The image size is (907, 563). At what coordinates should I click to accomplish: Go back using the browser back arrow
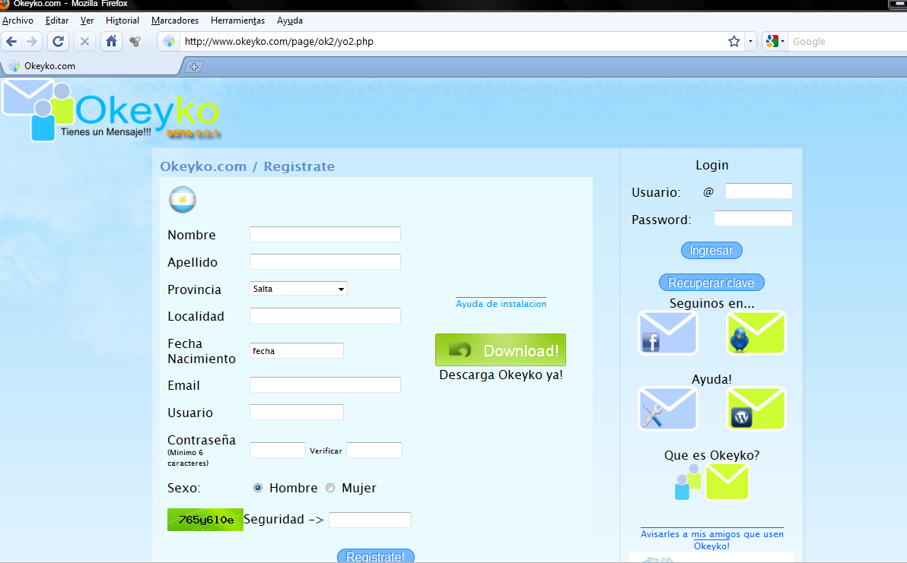click(11, 42)
